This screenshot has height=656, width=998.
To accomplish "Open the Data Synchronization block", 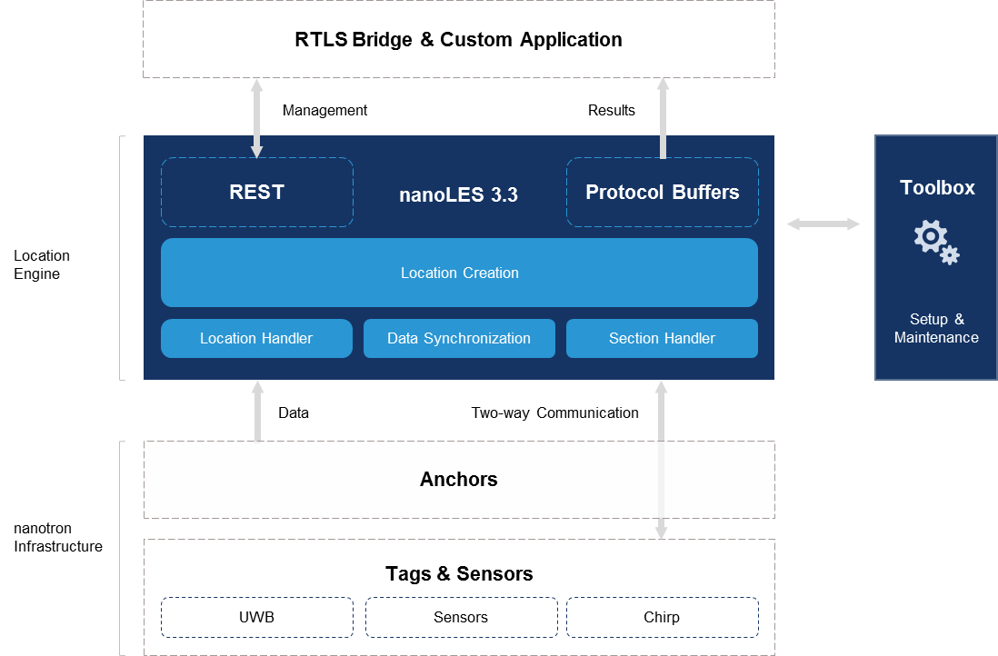I will click(x=459, y=339).
